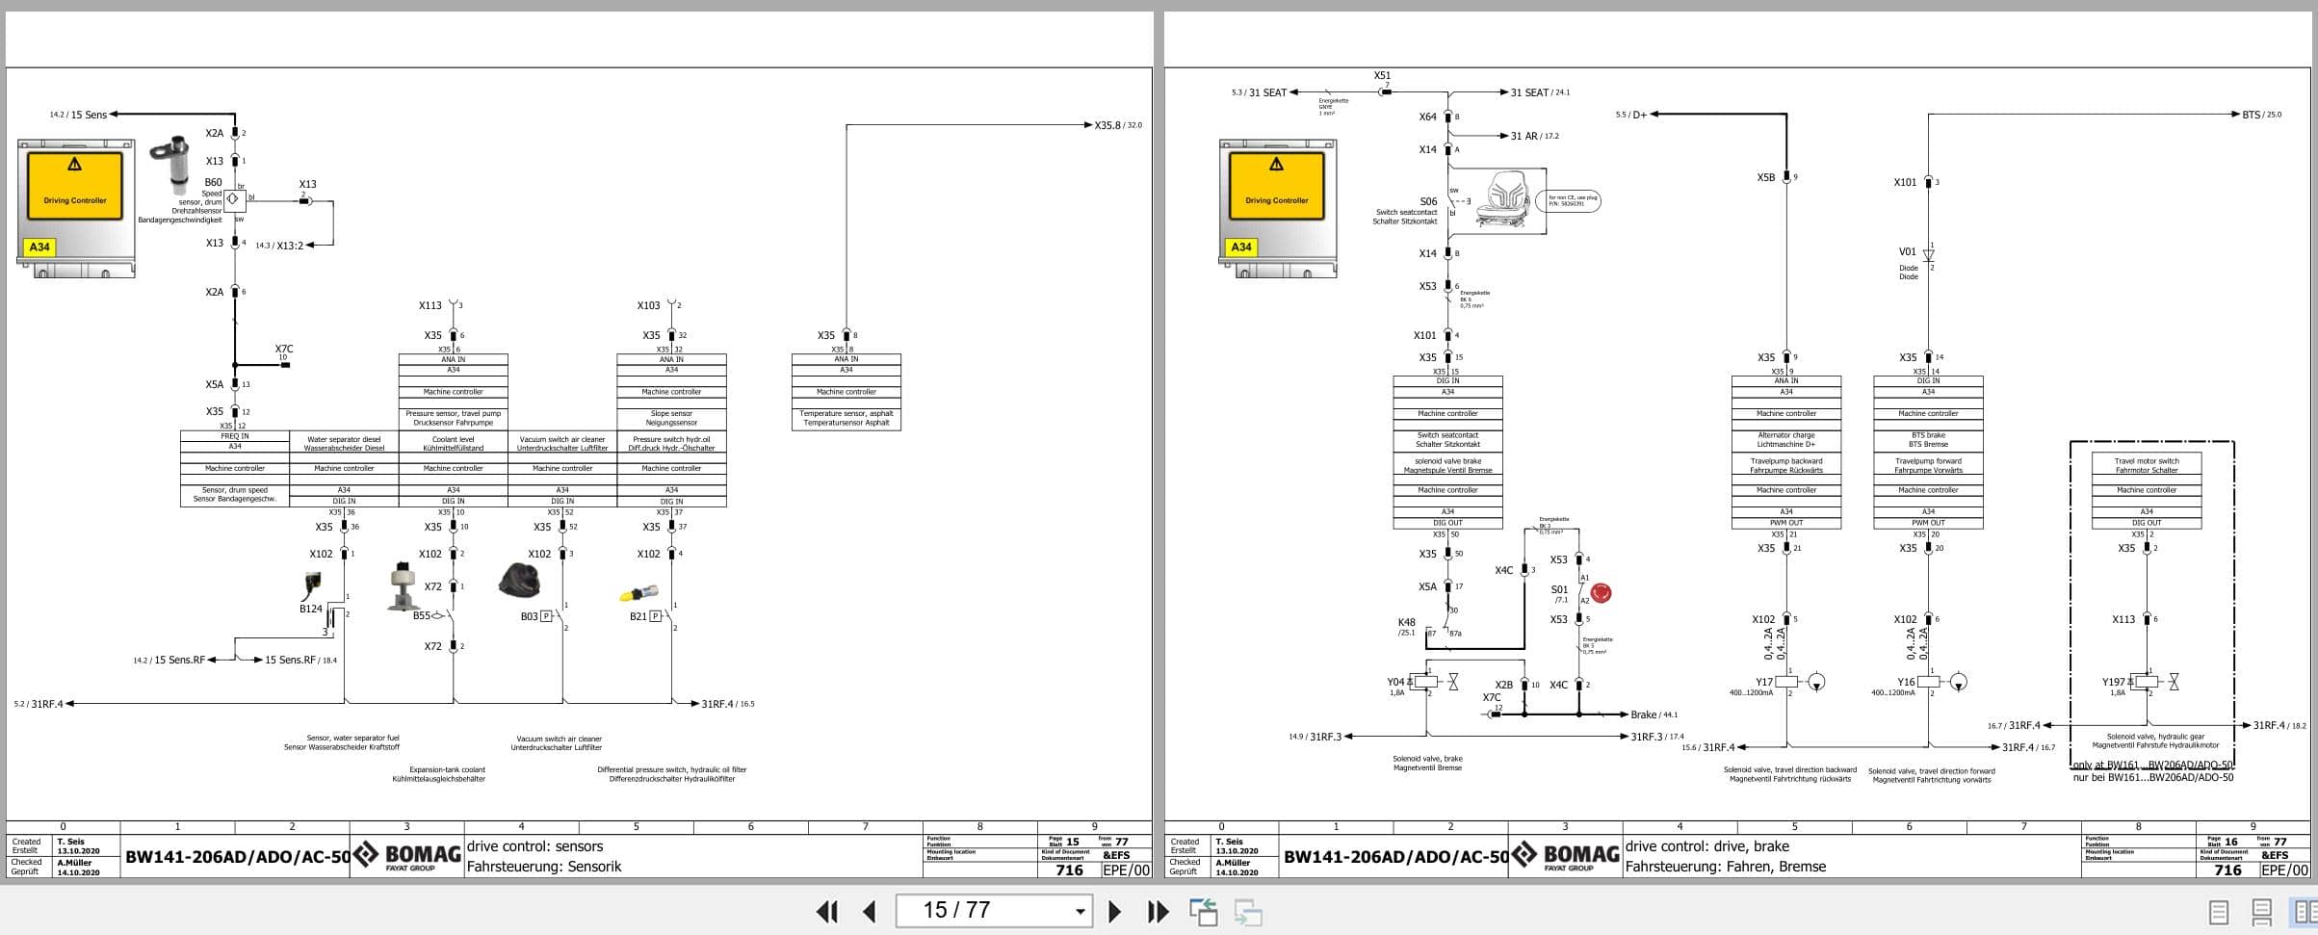
Task: Jump to the last page
Action: 1158,911
